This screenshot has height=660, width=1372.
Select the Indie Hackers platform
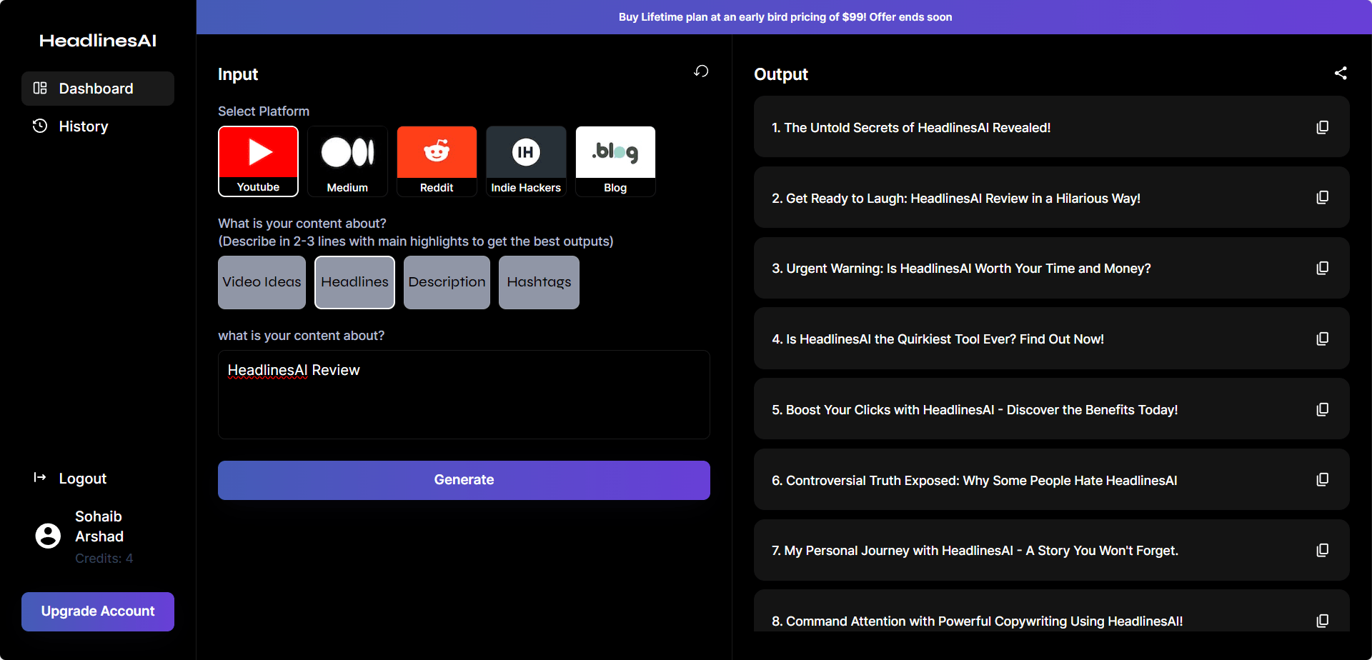[x=526, y=161]
